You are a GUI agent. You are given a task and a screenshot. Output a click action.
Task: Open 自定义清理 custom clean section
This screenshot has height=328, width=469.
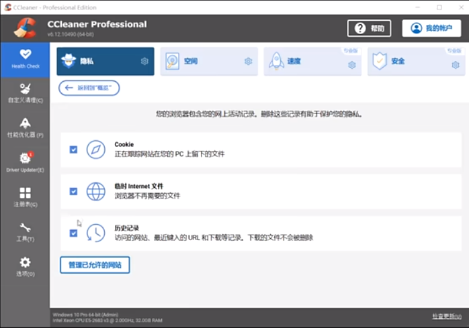(25, 93)
